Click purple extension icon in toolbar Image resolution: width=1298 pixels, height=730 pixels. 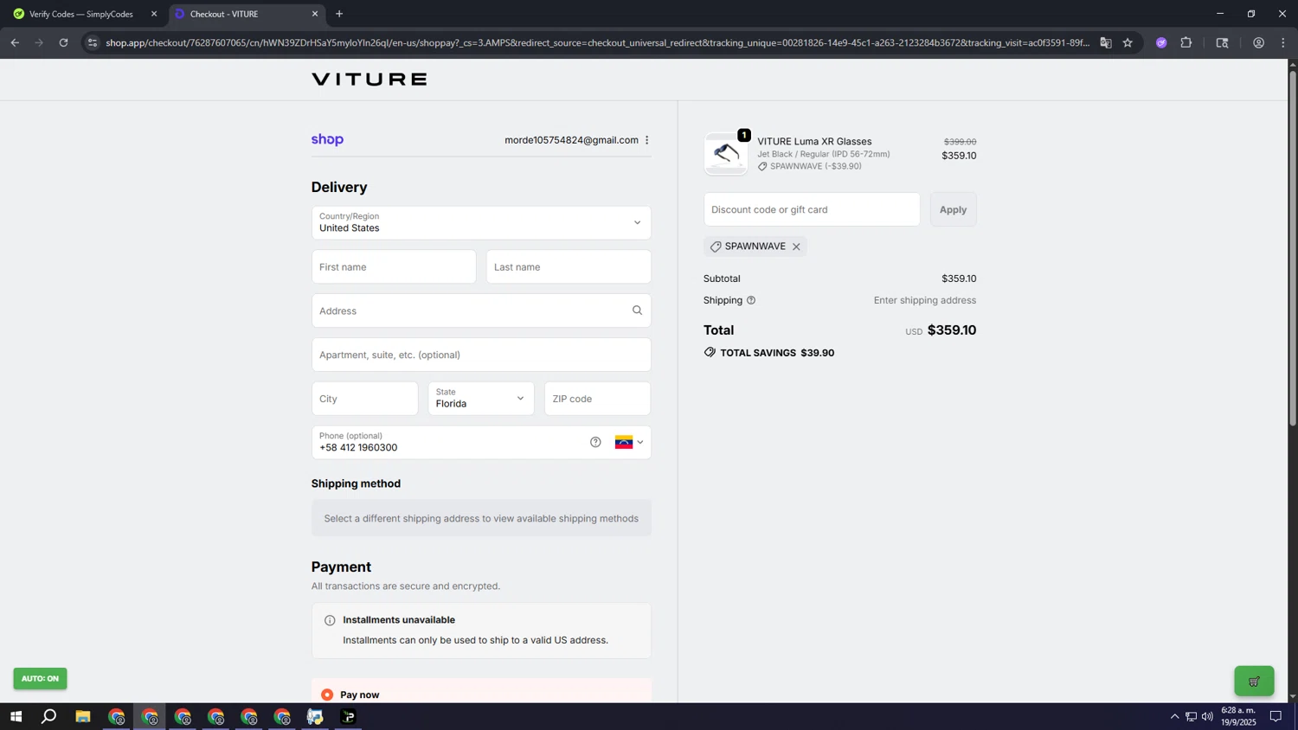coord(1161,42)
